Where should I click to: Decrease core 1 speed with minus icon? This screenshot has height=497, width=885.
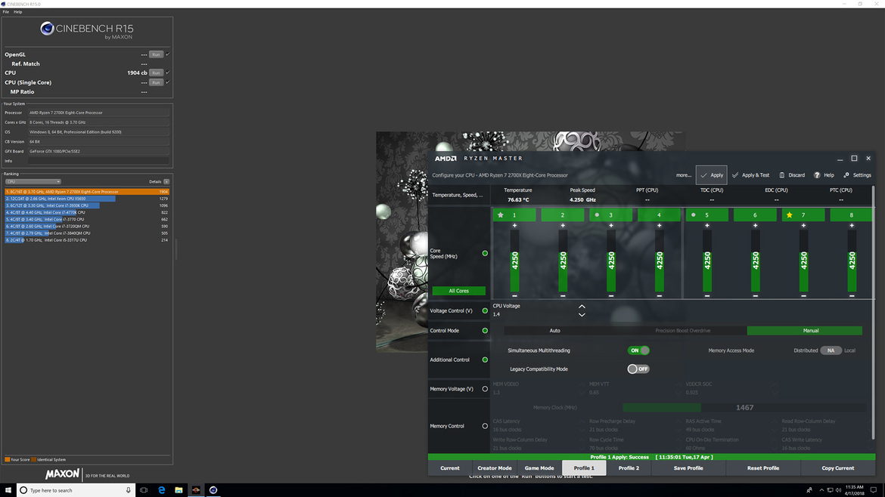(x=514, y=296)
